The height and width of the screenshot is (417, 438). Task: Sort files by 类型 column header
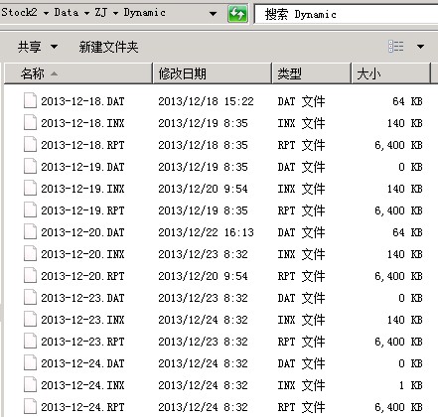click(x=311, y=73)
